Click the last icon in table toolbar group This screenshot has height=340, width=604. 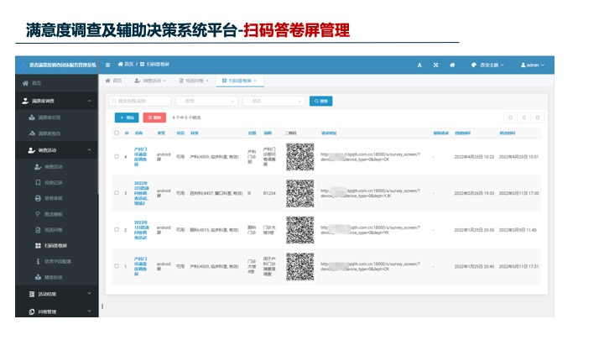538,118
